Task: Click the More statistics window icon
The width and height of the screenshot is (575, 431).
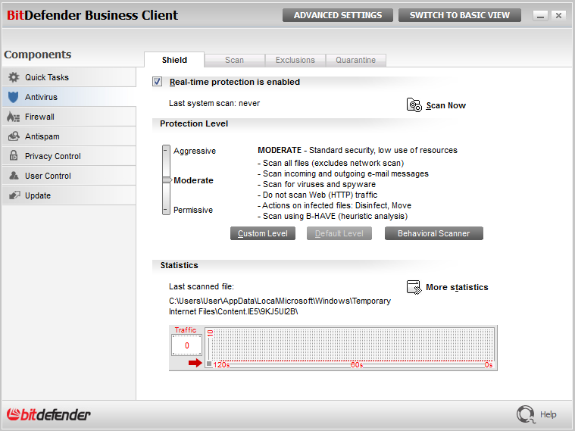Action: click(x=414, y=287)
